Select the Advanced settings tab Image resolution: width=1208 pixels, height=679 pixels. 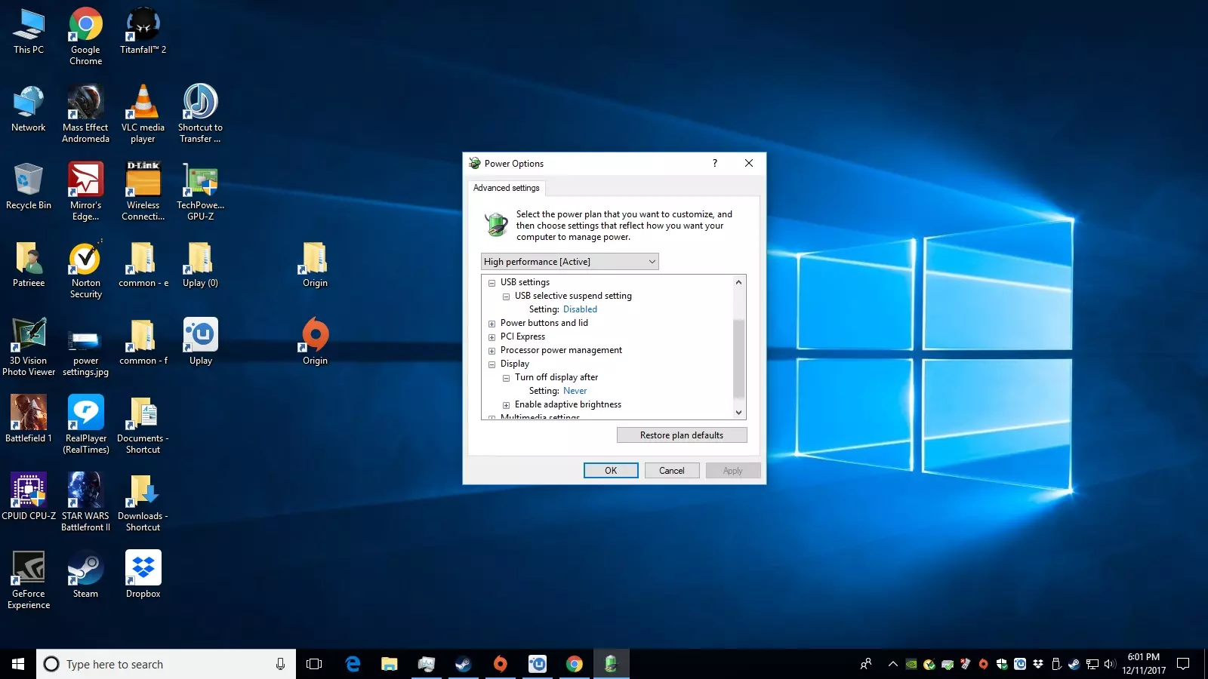pos(507,188)
